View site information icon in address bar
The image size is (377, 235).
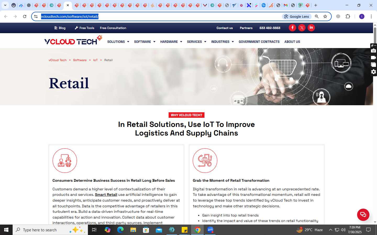coord(36,16)
